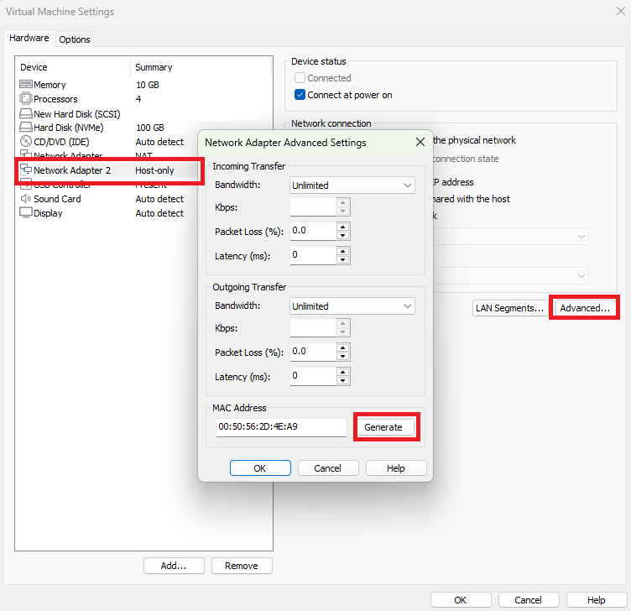Increase Outgoing Latency value
This screenshot has width=631, height=611.
click(343, 372)
